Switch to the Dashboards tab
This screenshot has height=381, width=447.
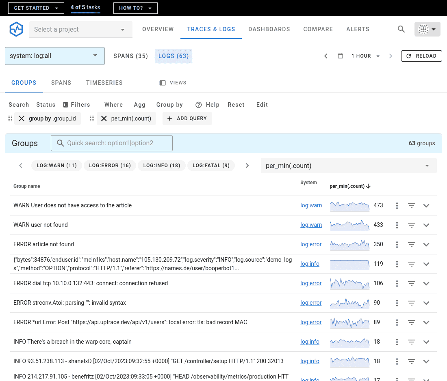coord(269,29)
